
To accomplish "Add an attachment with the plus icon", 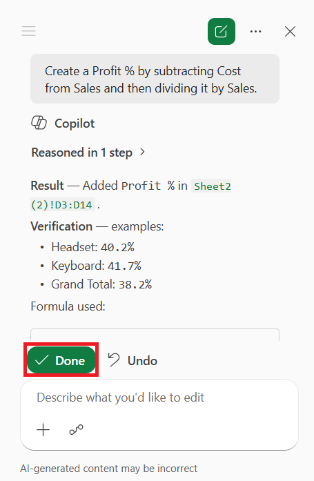I will [x=43, y=429].
